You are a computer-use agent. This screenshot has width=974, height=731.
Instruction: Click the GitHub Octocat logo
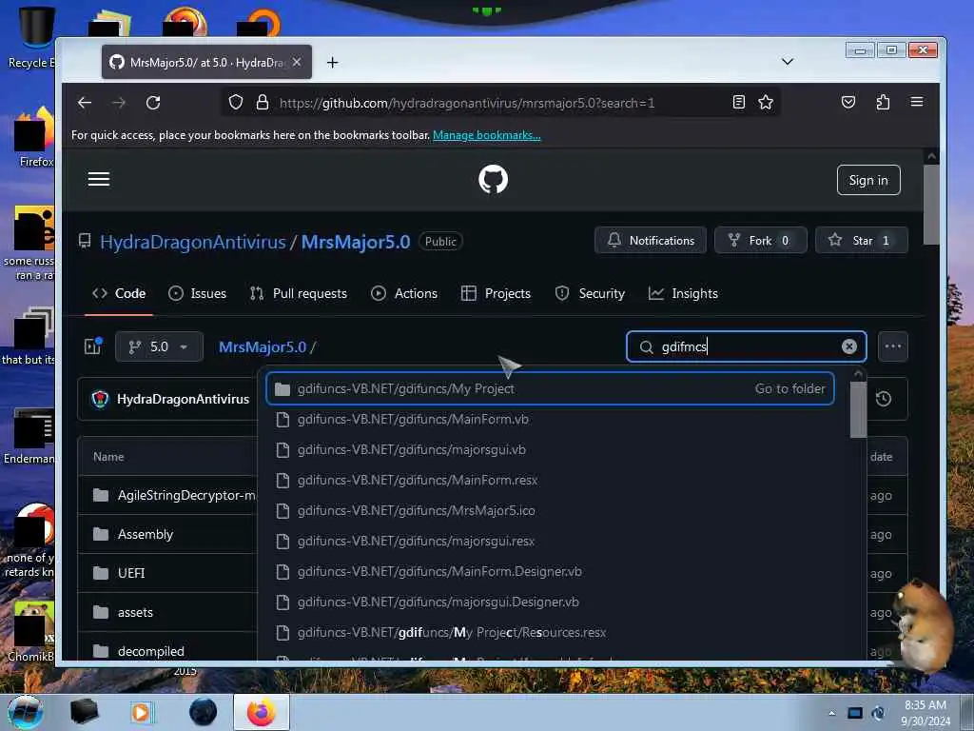(494, 179)
